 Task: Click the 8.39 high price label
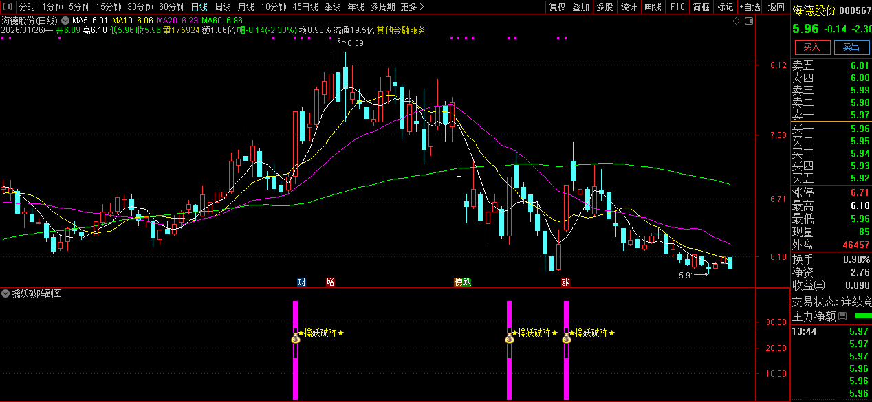(356, 43)
